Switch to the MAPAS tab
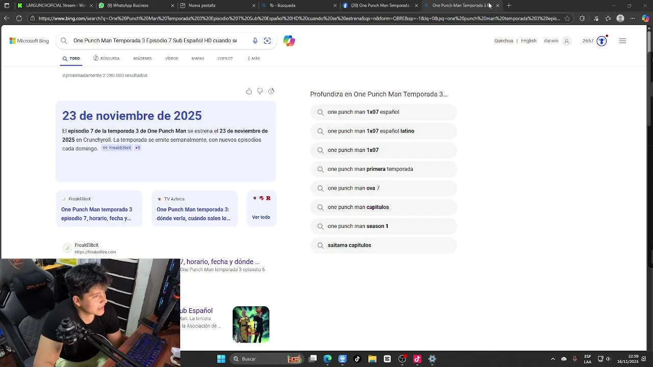Screen dimensions: 653x367 coord(198,59)
